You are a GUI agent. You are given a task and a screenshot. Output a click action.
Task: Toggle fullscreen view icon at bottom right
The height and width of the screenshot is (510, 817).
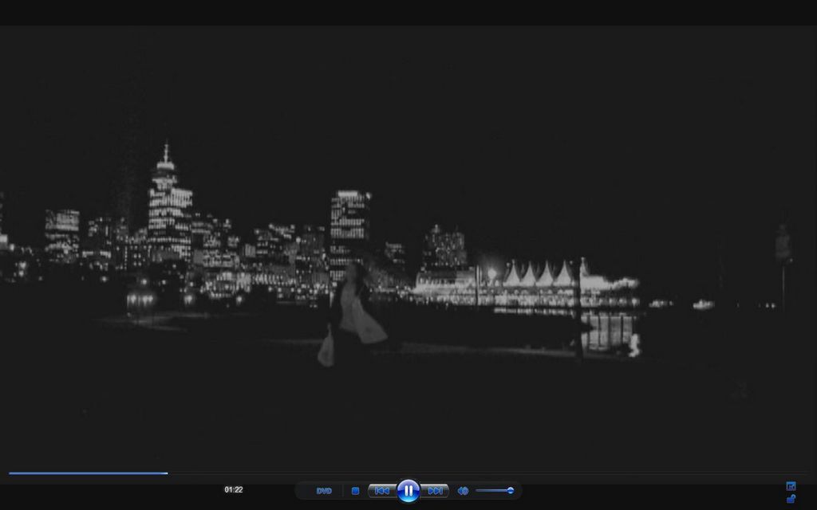(x=791, y=486)
